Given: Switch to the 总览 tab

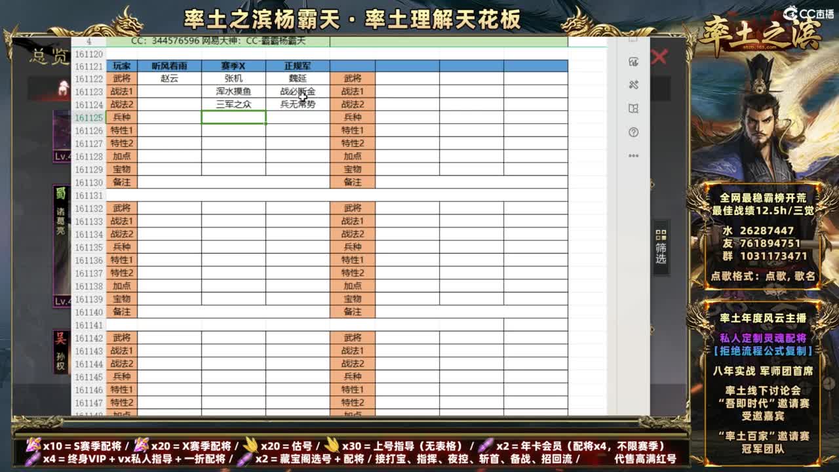Looking at the screenshot, I should 50,58.
